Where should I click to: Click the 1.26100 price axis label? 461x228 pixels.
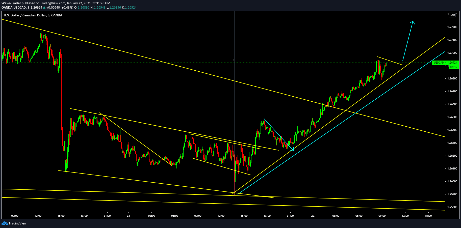coord(452,168)
